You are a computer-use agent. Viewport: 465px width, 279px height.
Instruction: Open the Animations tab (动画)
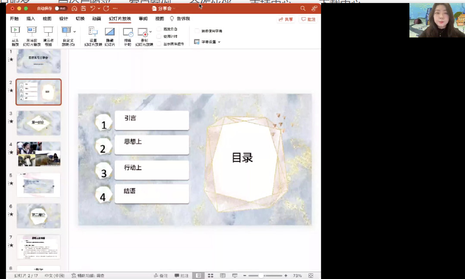[97, 19]
